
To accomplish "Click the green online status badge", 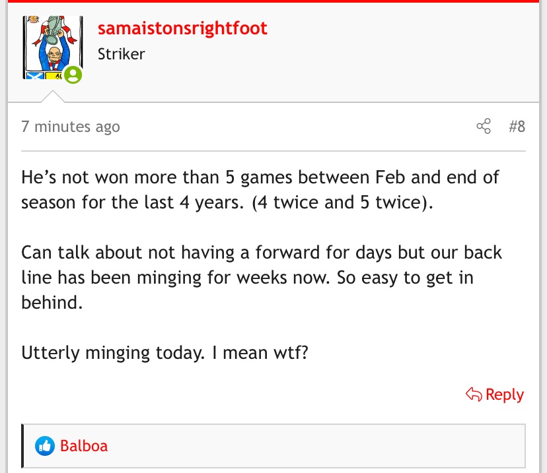I will coord(73,75).
